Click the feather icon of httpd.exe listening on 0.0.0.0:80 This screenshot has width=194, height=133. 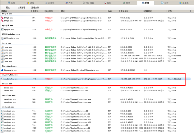click(x=2, y=18)
